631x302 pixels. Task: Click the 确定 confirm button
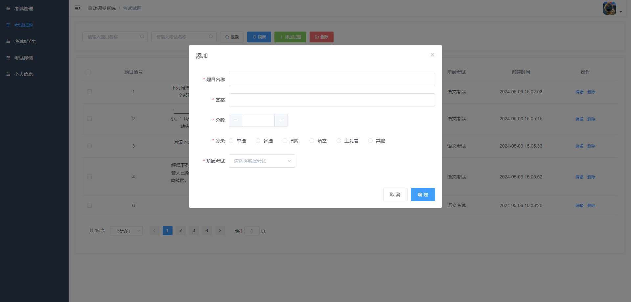click(423, 195)
